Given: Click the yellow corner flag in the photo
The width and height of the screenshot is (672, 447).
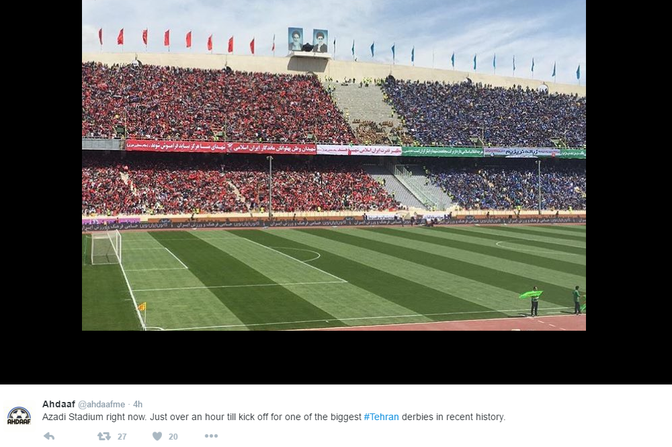Looking at the screenshot, I should click(x=142, y=307).
